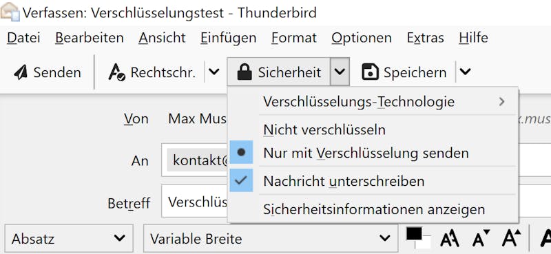Expand Verschlüsselungs-Technologie submenu
The image size is (551, 254).
click(x=373, y=102)
